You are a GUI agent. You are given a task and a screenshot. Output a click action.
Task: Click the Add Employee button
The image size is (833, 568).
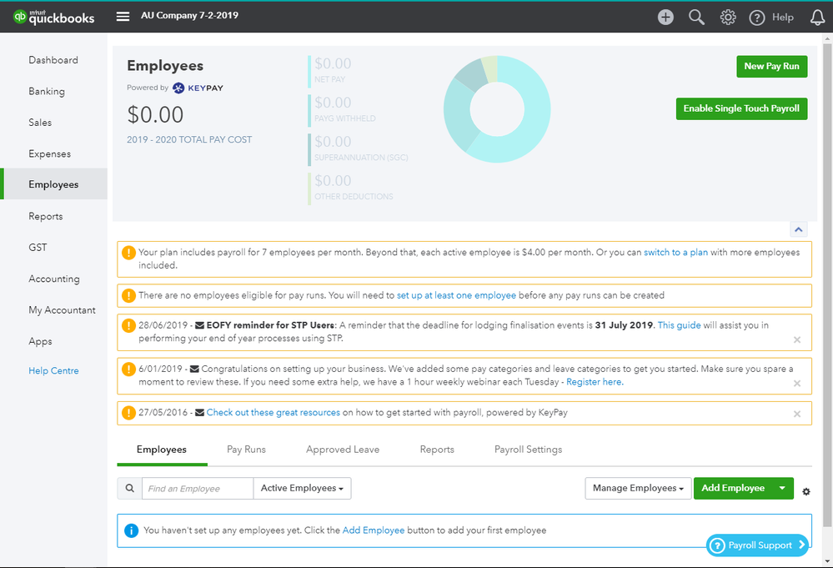(733, 488)
